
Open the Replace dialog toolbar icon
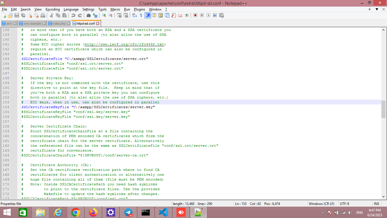click(x=95, y=15)
